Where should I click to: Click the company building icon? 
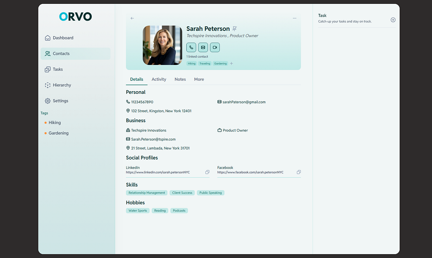coord(128,130)
